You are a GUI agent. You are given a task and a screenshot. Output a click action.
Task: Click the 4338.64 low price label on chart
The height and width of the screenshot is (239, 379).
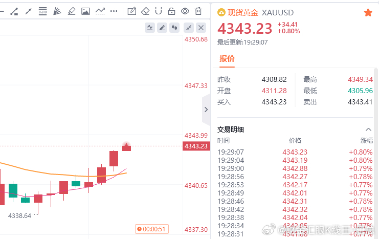coord(20,216)
